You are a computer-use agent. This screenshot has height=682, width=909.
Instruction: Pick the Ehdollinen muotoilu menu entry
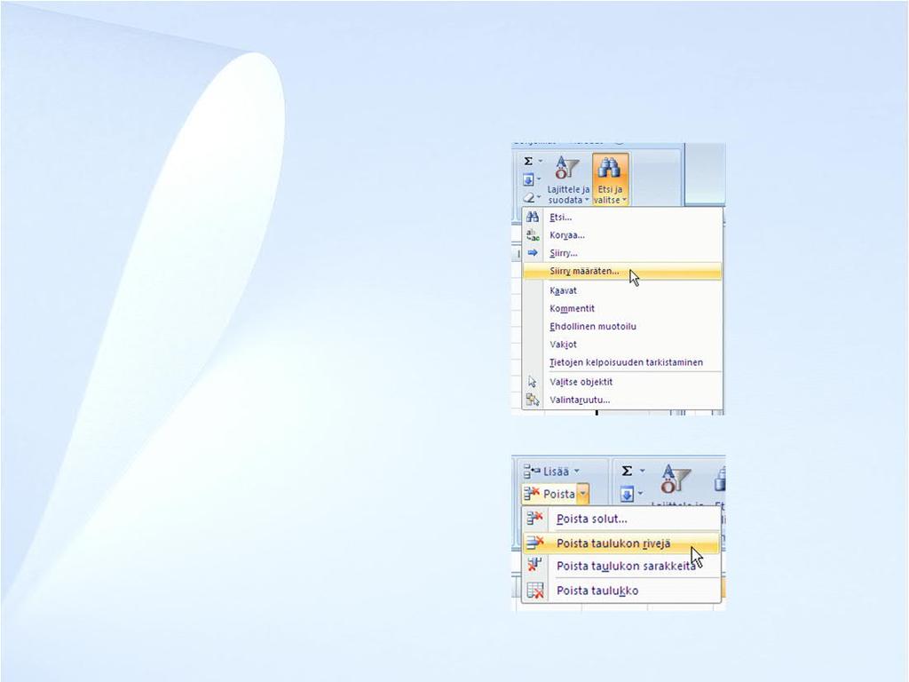pos(622,327)
